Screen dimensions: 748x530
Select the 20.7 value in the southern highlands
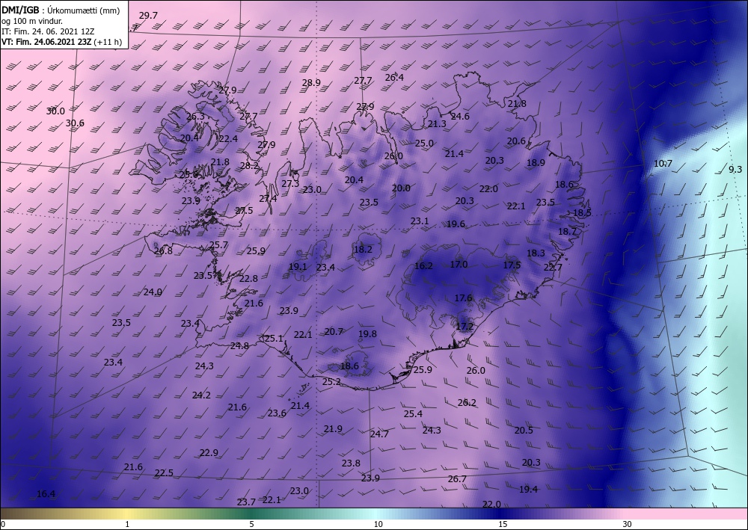coord(334,332)
